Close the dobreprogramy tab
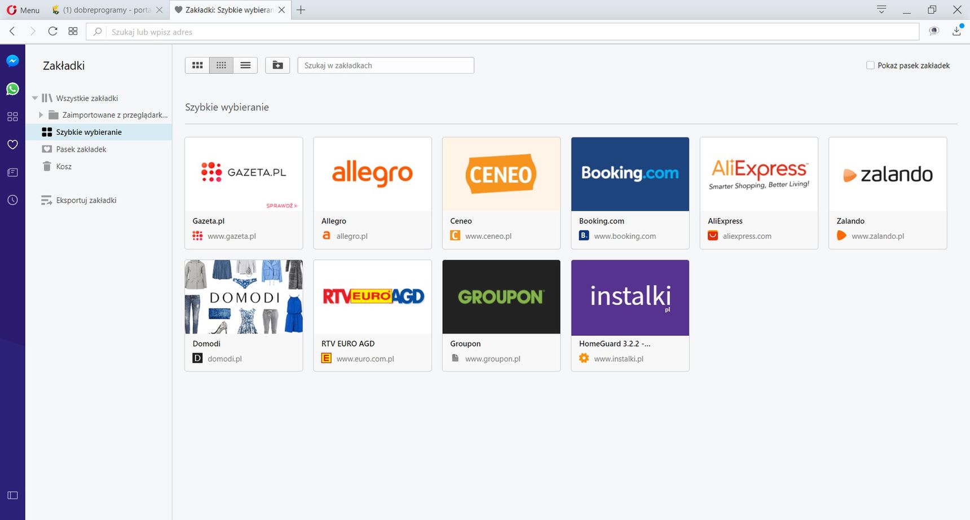This screenshot has height=520, width=970. (159, 10)
